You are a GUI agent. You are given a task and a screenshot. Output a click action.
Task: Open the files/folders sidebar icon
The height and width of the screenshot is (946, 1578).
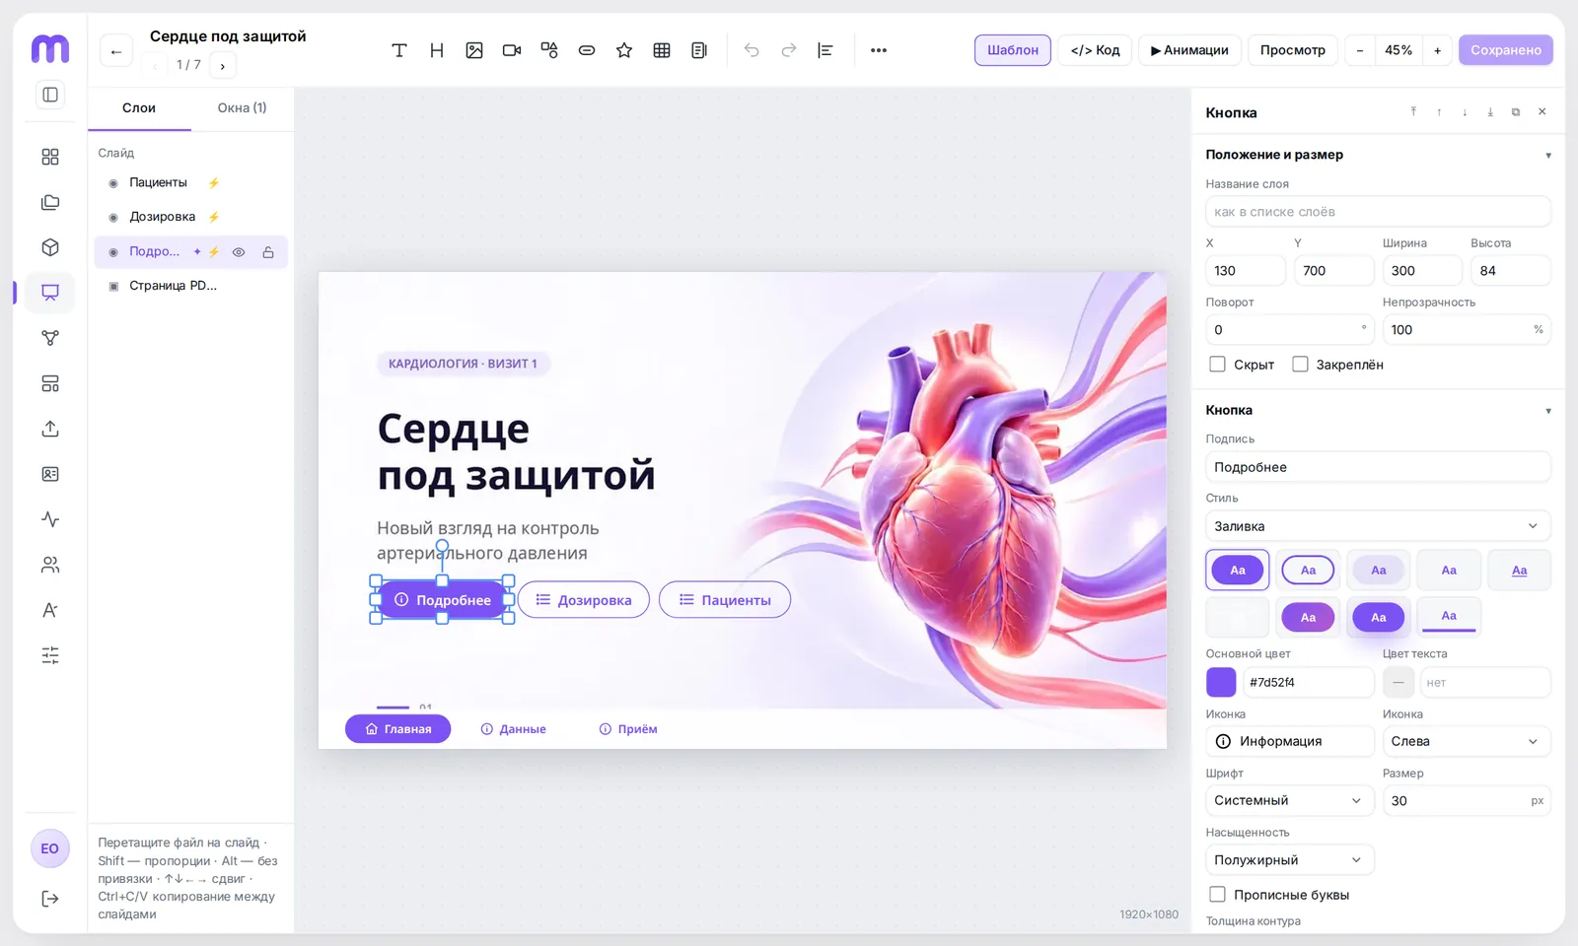tap(50, 202)
